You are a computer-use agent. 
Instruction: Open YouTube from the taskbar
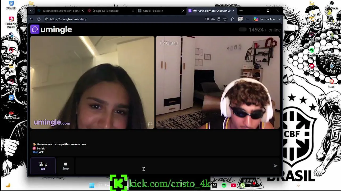pyautogui.click(x=233, y=185)
